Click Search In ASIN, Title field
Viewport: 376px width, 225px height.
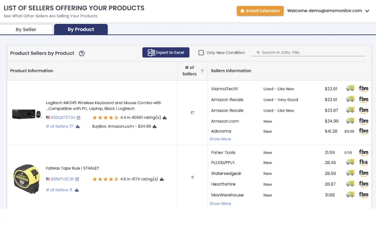[x=308, y=52]
